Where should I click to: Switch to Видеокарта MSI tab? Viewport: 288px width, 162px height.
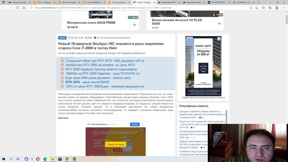tap(169, 2)
